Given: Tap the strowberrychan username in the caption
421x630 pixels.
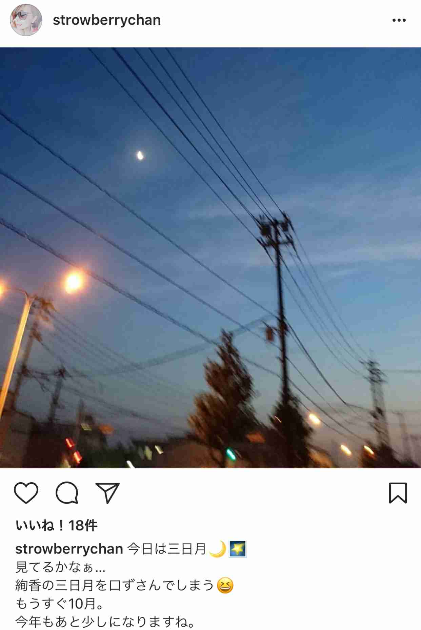Looking at the screenshot, I should pos(69,549).
